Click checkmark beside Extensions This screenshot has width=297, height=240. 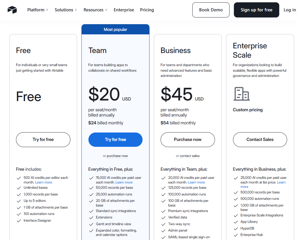[x=91, y=218]
